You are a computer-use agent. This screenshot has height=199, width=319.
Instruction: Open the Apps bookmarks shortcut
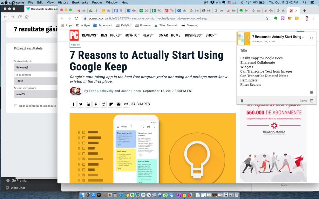pos(66,25)
